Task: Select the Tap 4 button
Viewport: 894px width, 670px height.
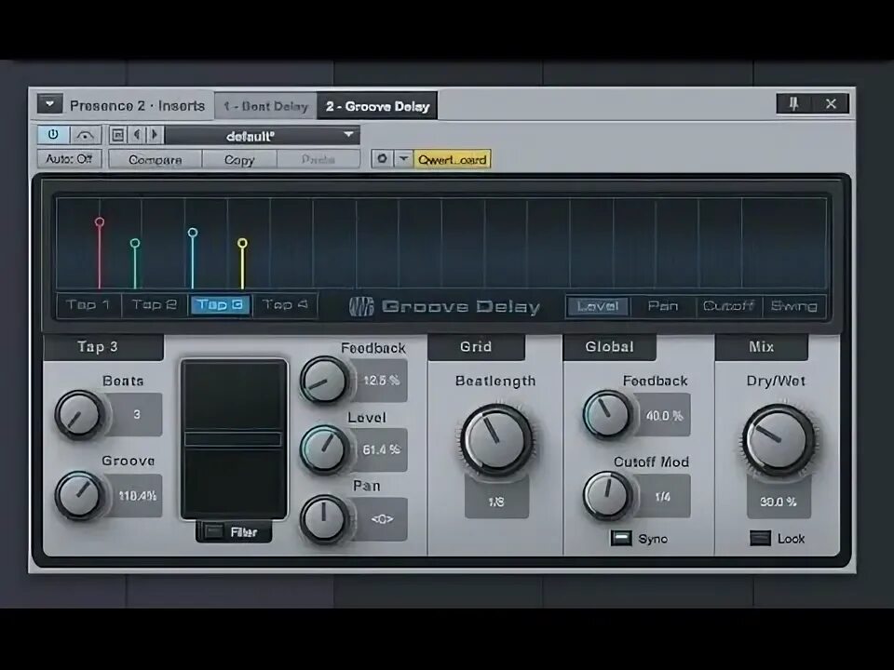Action: coord(285,305)
